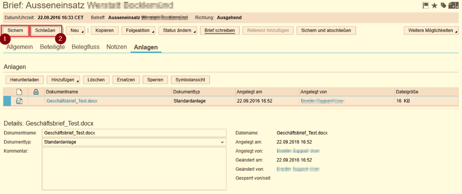Screen dimensions: 462x194
Task: Open Weitere Möglichkeiten menu
Action: [x=431, y=31]
